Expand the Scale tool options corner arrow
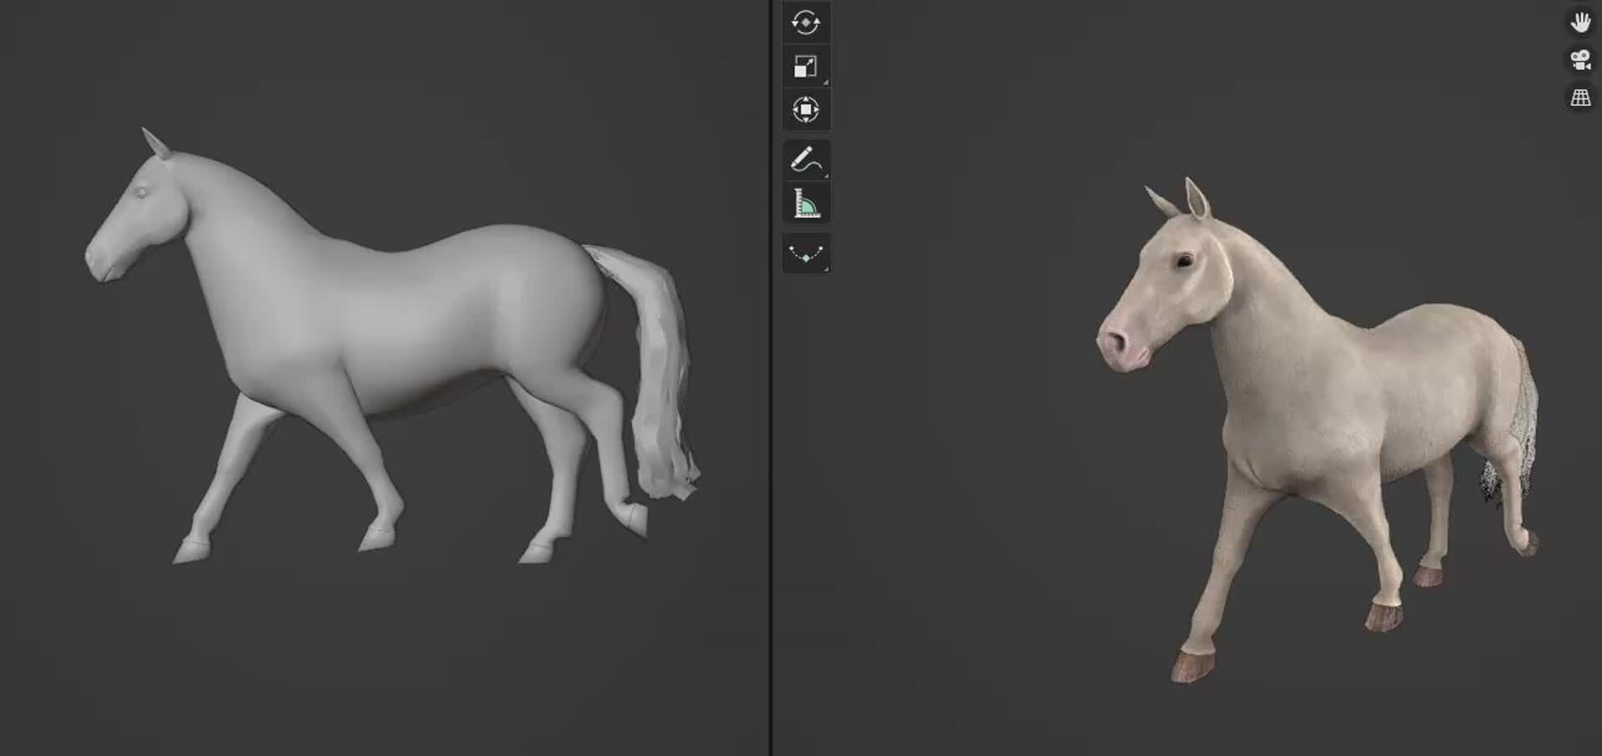The image size is (1602, 756). (825, 81)
